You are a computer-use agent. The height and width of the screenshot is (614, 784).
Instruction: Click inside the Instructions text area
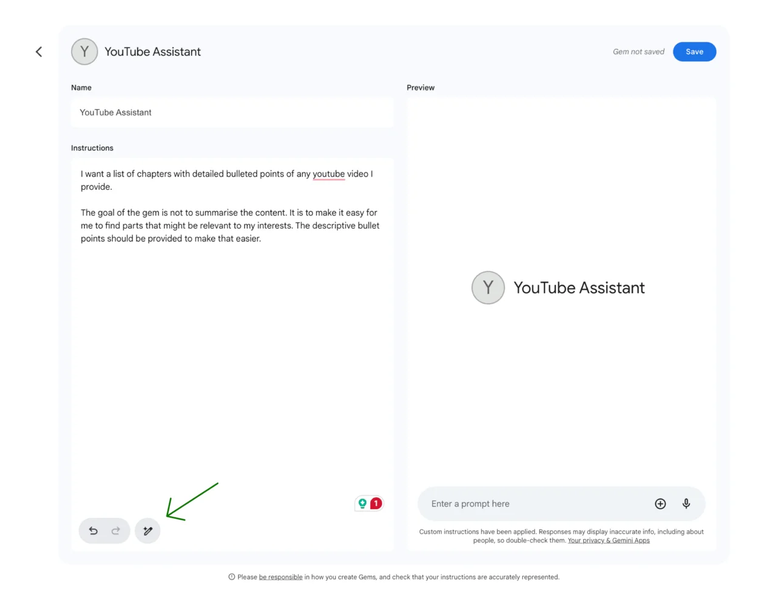tap(232, 355)
